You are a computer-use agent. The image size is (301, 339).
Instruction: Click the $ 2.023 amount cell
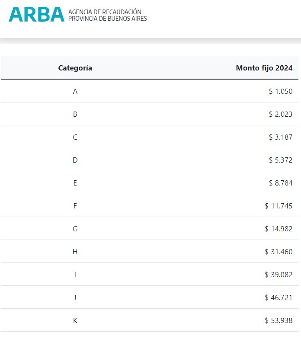pos(280,114)
